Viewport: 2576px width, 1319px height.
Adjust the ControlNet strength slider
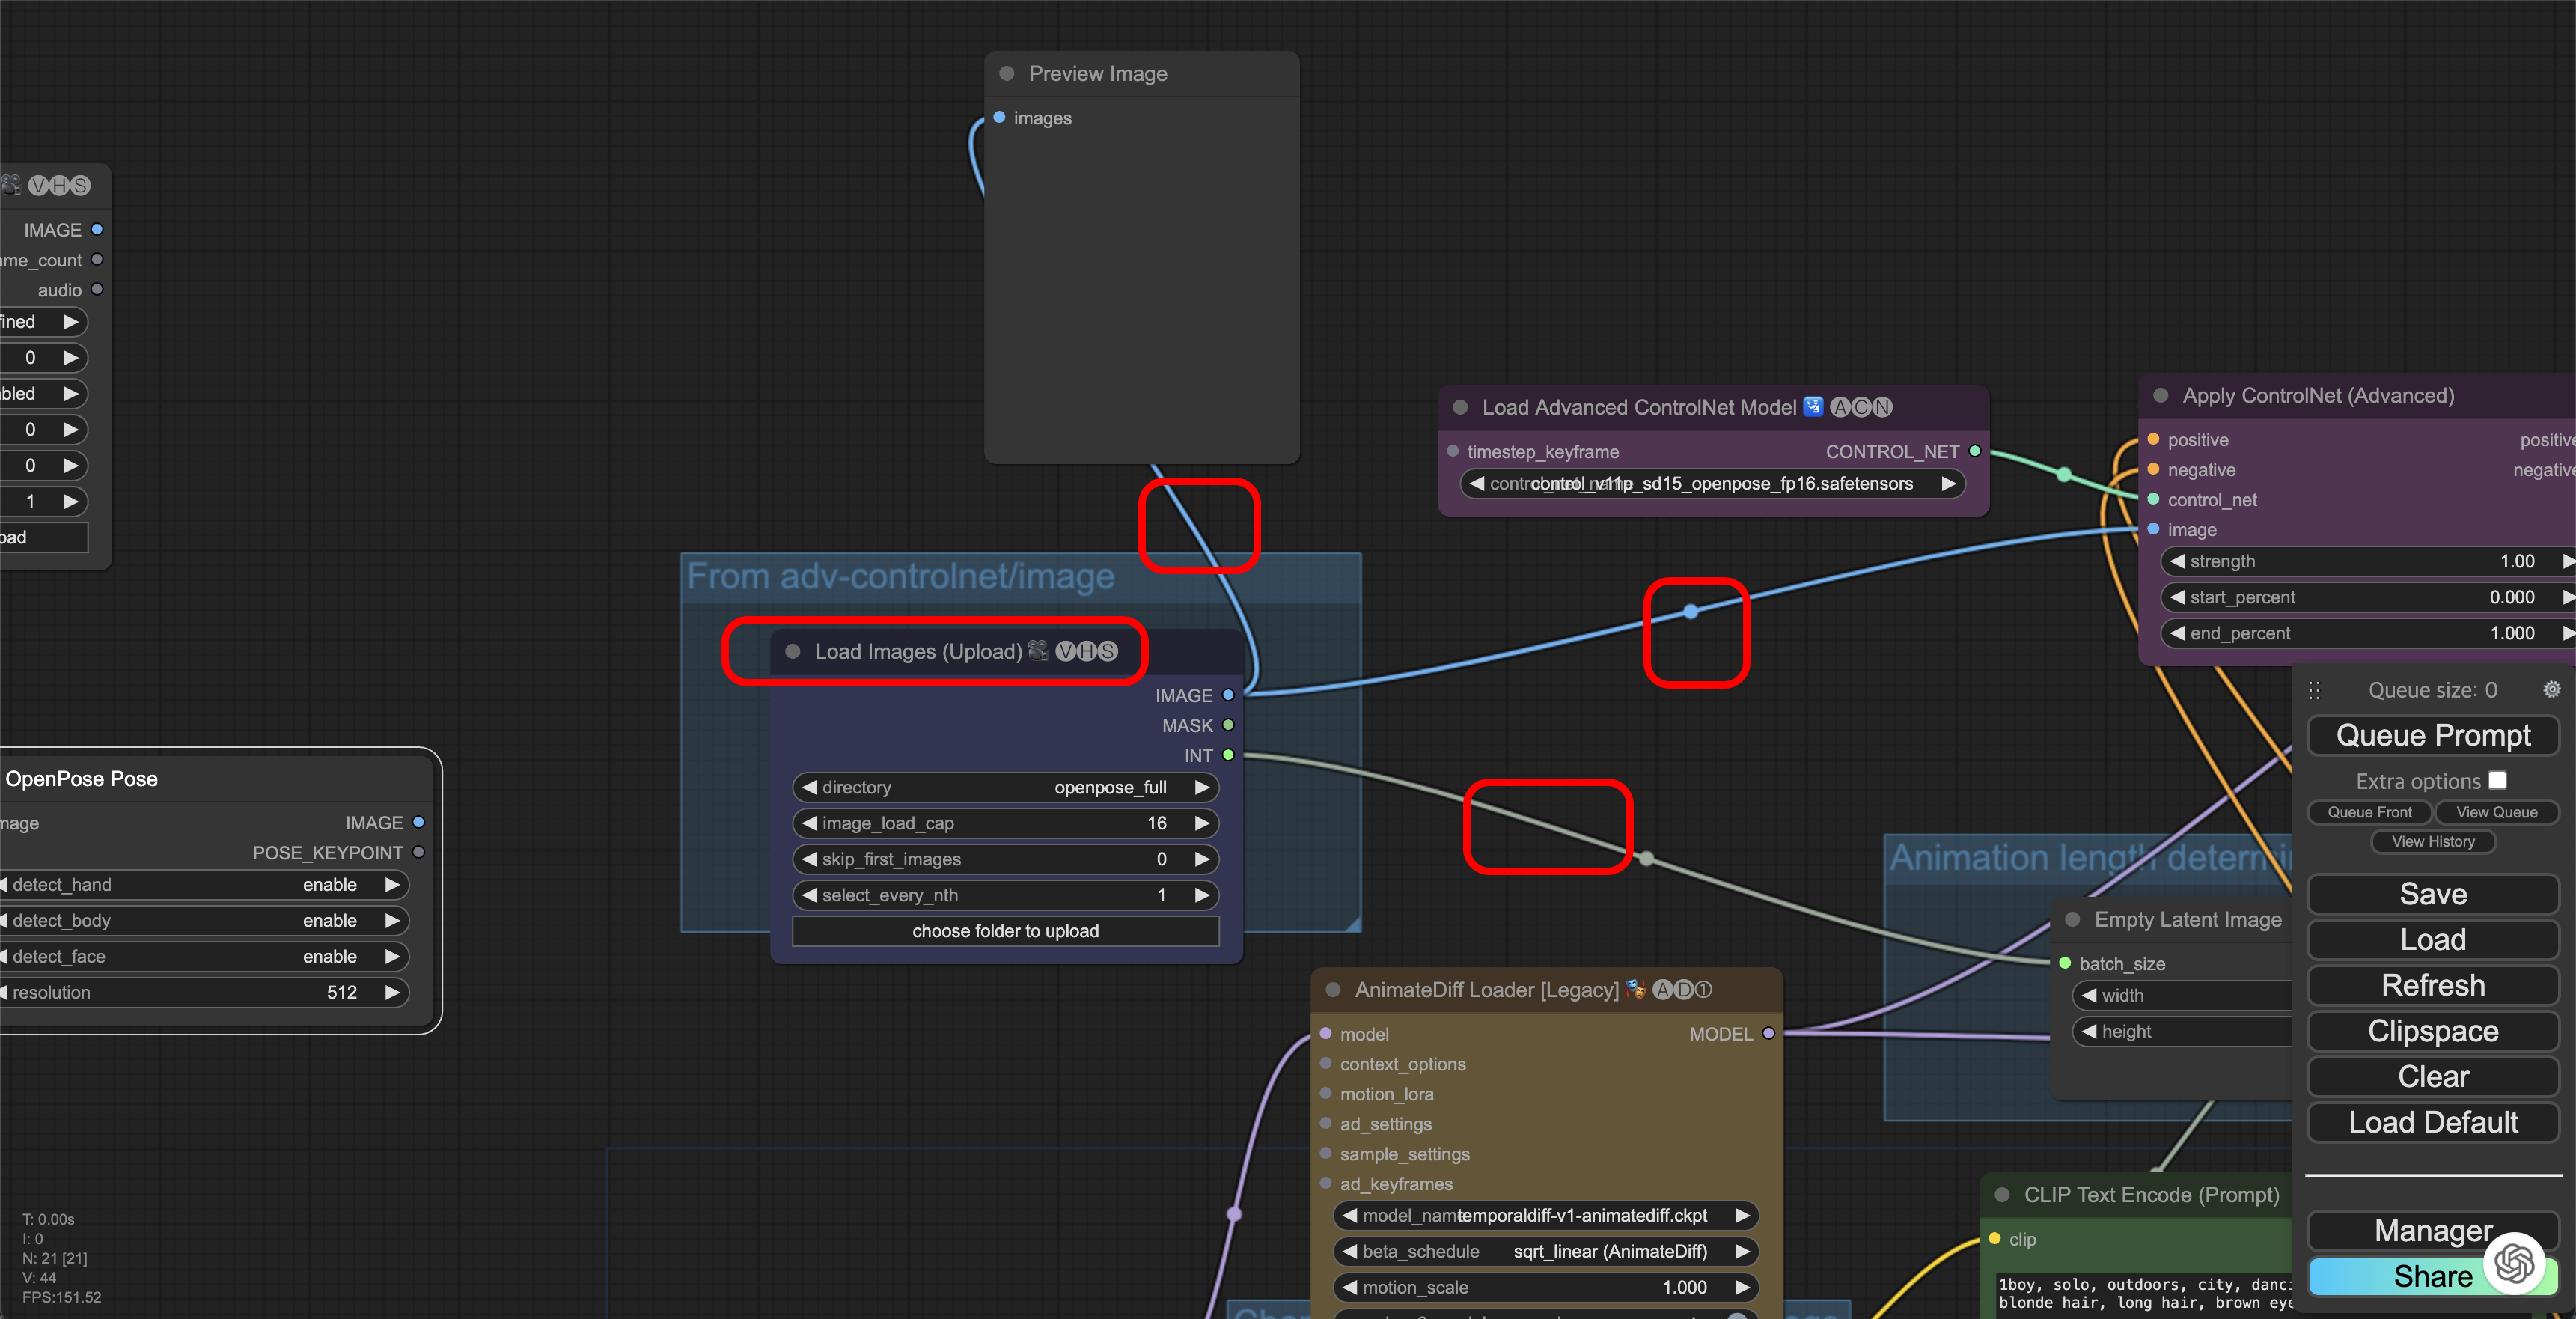point(2360,562)
